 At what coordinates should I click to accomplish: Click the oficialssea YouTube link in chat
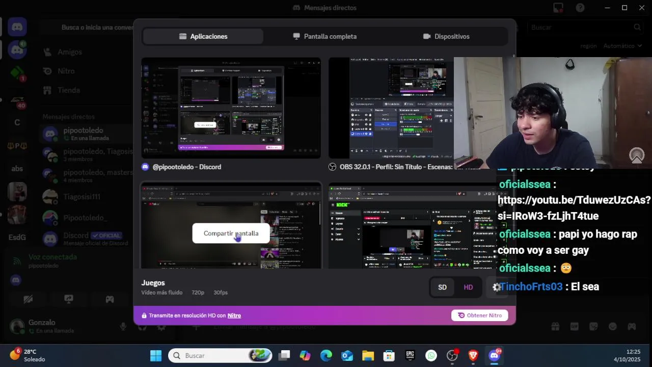[574, 208]
